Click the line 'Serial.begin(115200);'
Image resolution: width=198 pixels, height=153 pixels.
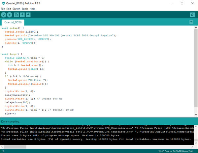(x=21, y=32)
